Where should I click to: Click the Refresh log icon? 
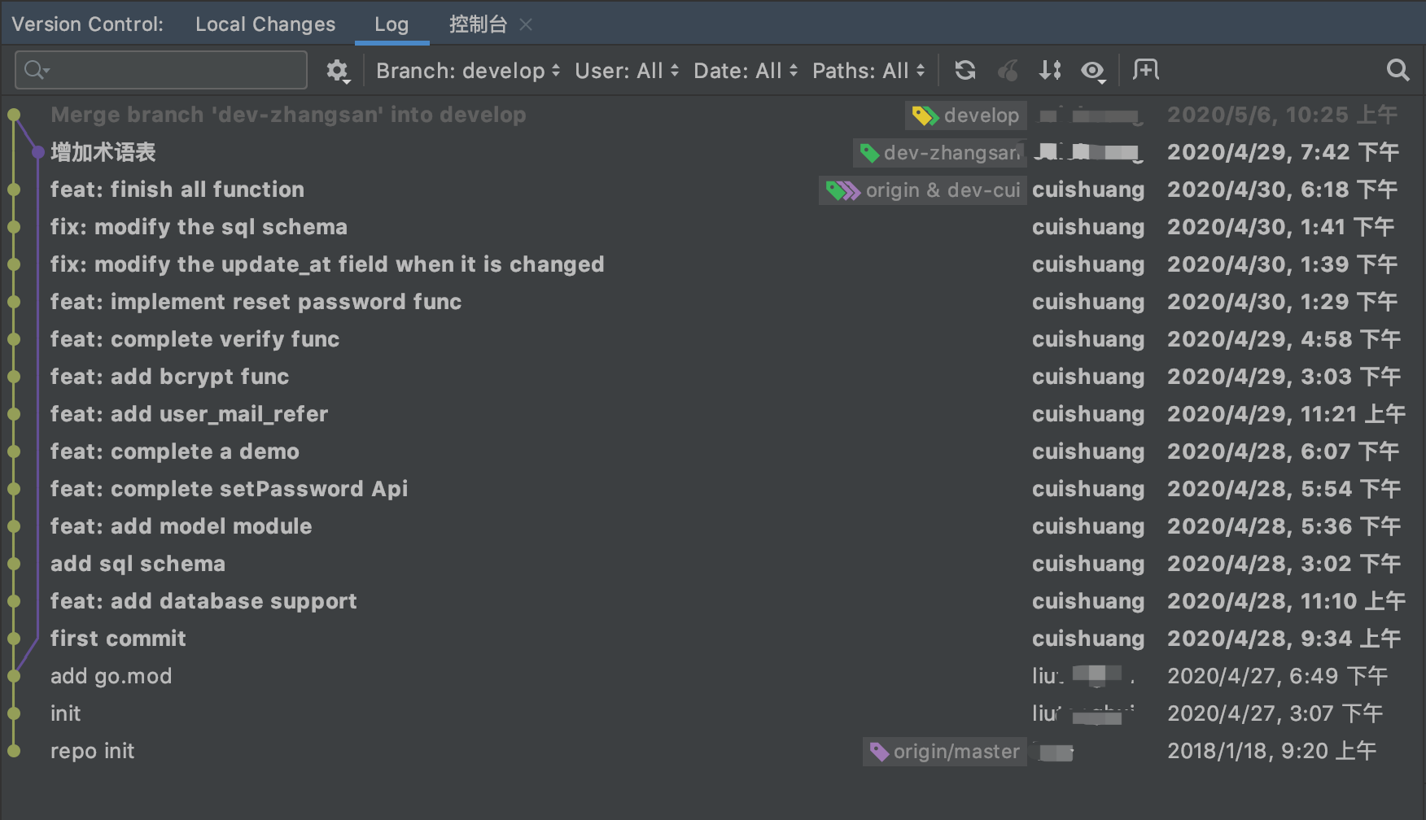point(965,71)
